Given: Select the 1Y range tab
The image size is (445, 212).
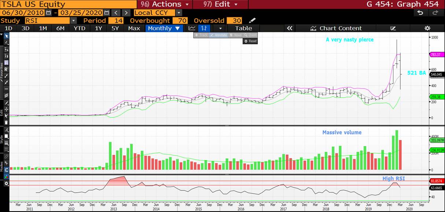Looking at the screenshot, I should tap(99, 28).
